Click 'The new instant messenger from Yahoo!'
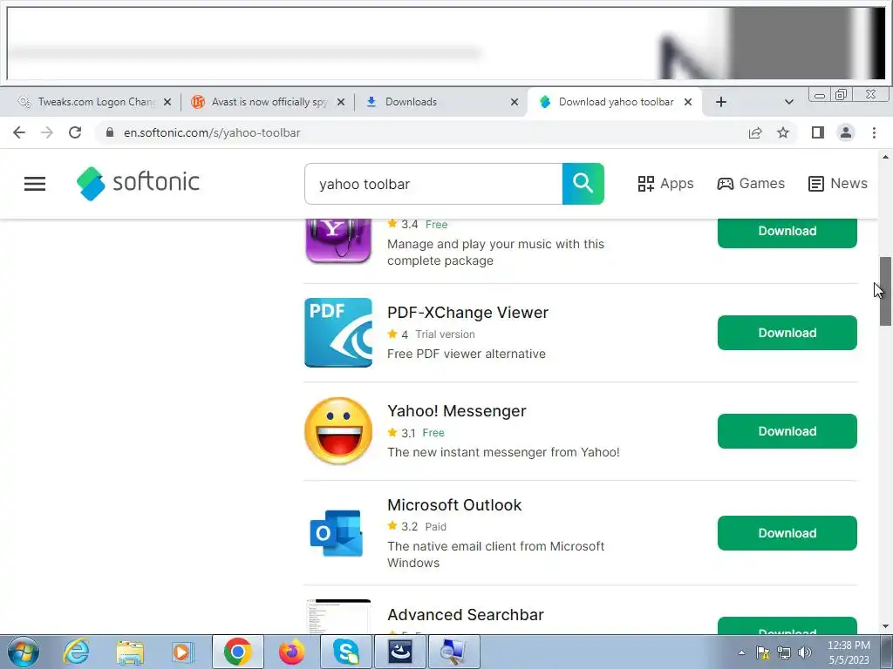The width and height of the screenshot is (893, 669). point(503,452)
